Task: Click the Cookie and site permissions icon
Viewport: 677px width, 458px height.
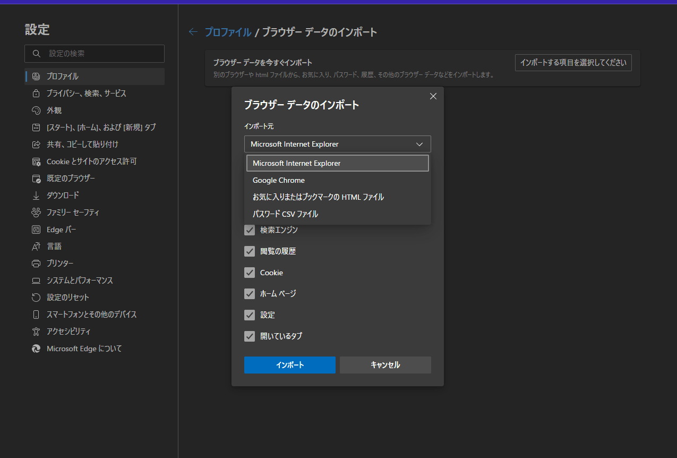Action: point(36,162)
